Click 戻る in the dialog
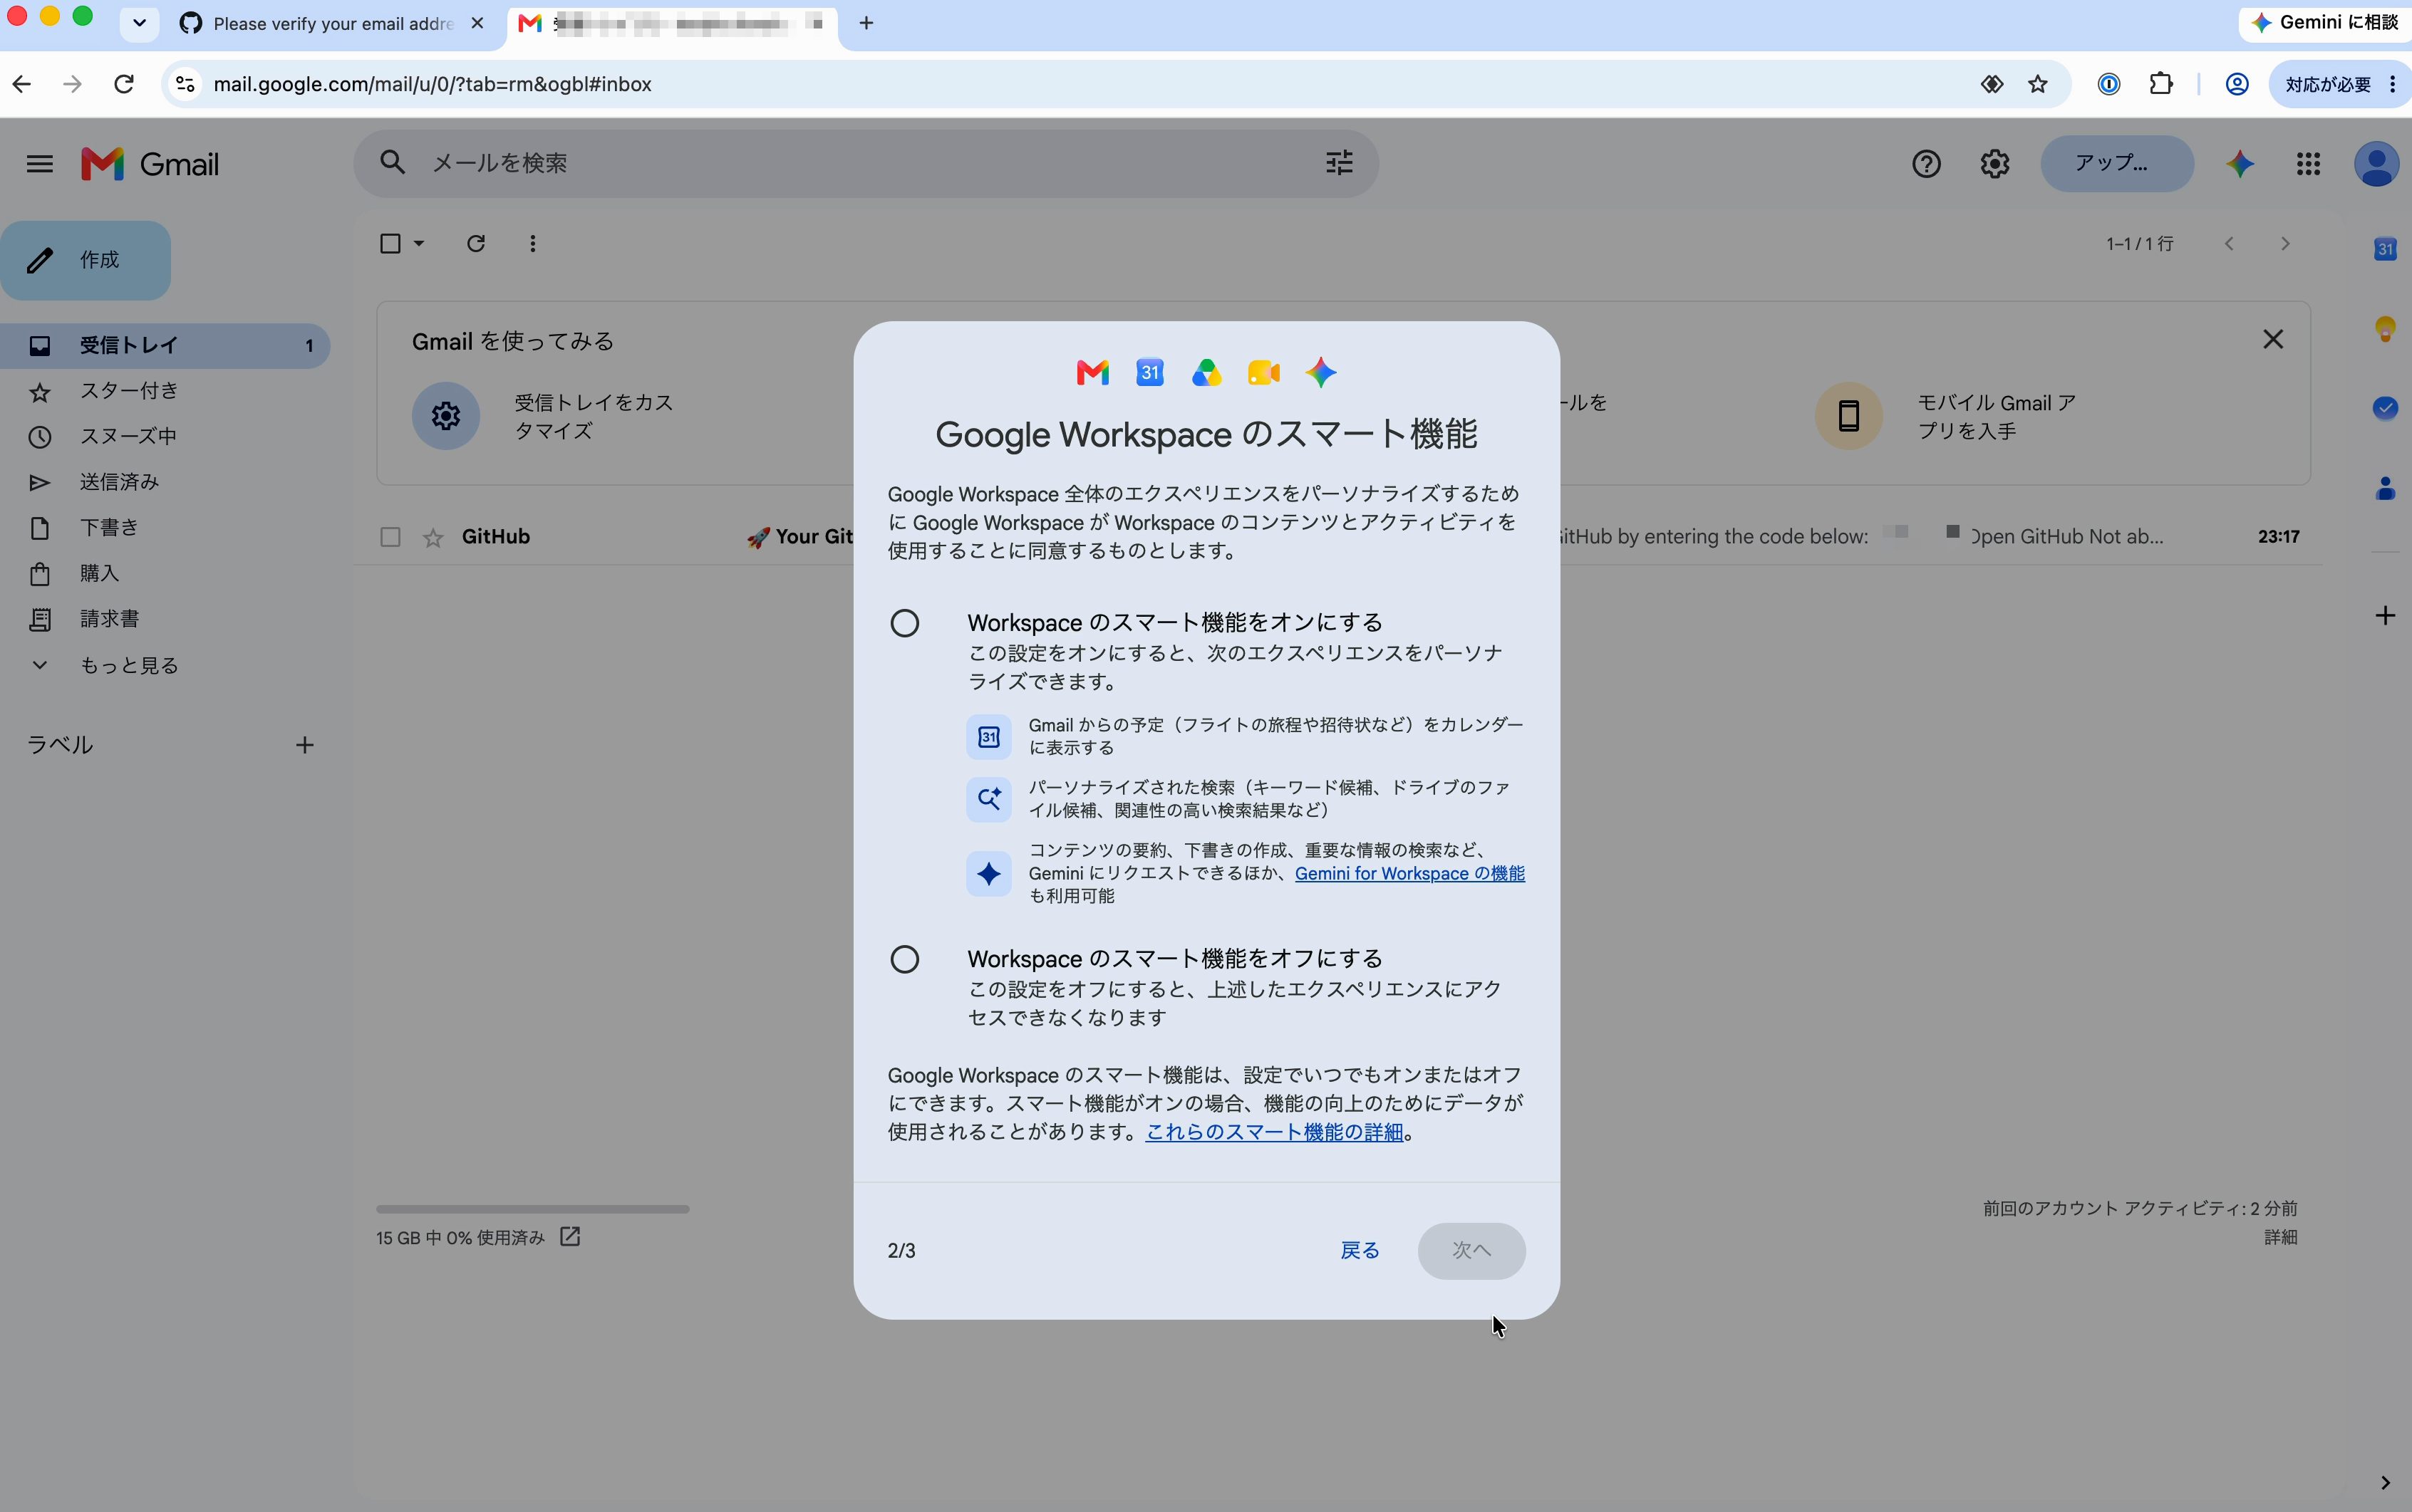Screen dimensions: 2412x1512 tap(1360, 1250)
